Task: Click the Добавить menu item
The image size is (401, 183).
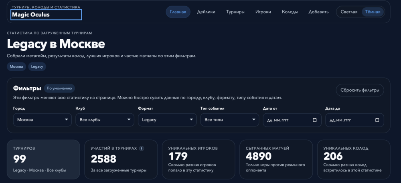Action: [x=319, y=12]
